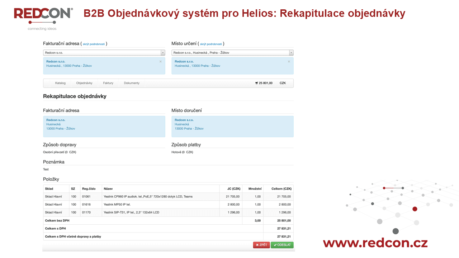Open the Místo určení dropdown

pyautogui.click(x=232, y=53)
